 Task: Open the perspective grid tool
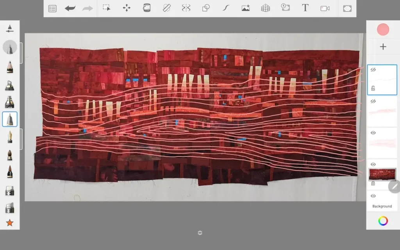(x=265, y=8)
